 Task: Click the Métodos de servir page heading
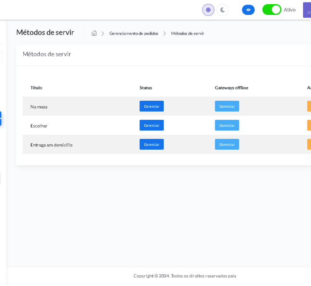point(45,32)
